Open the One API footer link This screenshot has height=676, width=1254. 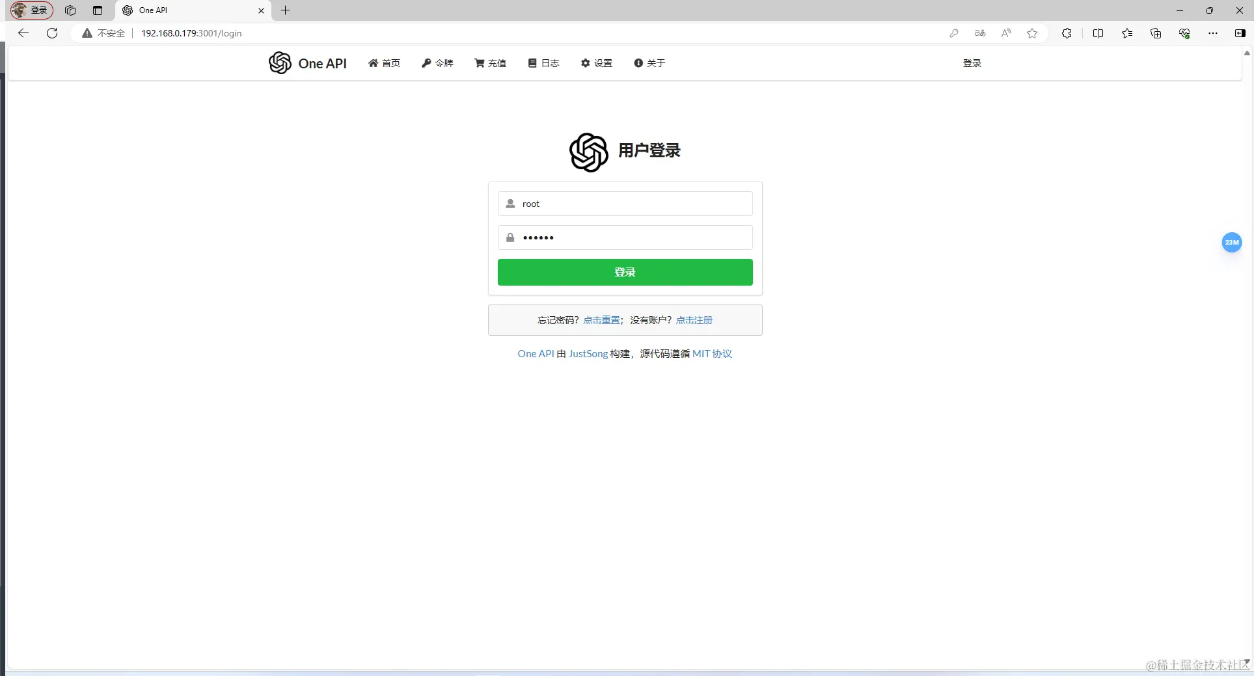536,354
